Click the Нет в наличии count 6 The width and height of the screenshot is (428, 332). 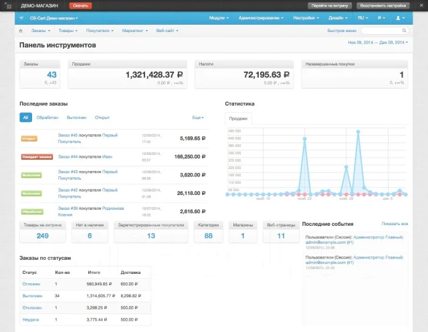click(x=90, y=236)
